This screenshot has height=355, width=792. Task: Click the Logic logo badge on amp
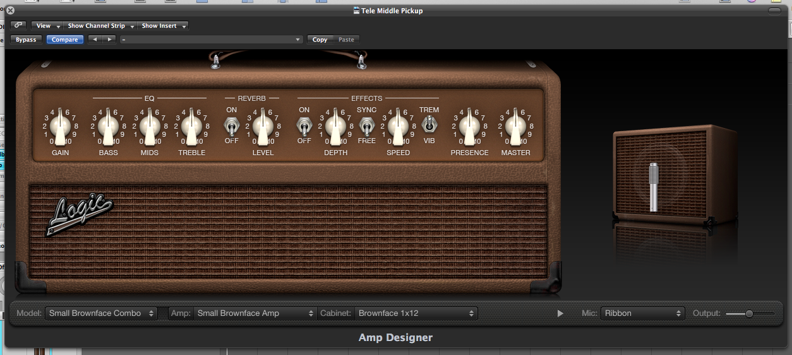[80, 215]
